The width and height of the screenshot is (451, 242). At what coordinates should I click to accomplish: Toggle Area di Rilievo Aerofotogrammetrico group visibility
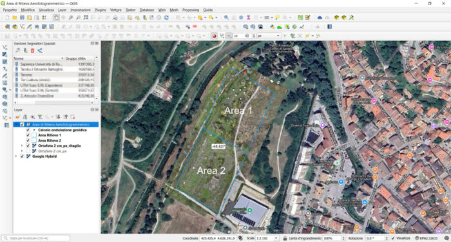22,124
